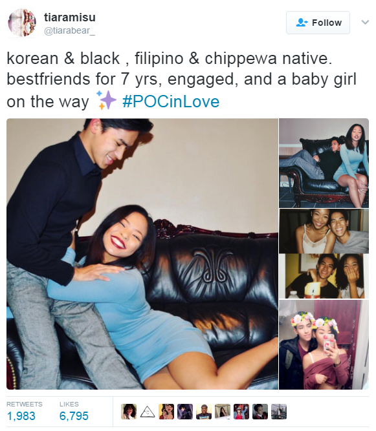
Task: View the large couple photo on the couch
Action: click(142, 254)
